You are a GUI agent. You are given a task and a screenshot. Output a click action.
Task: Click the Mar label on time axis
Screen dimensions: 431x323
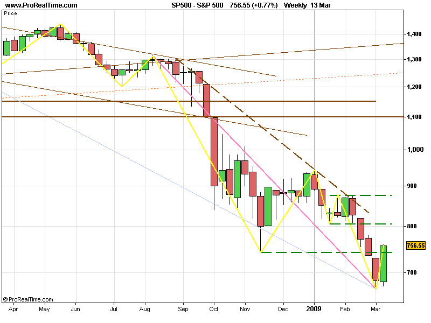coord(376,309)
